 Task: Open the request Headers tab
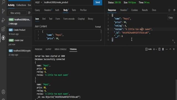pos(48,10)
